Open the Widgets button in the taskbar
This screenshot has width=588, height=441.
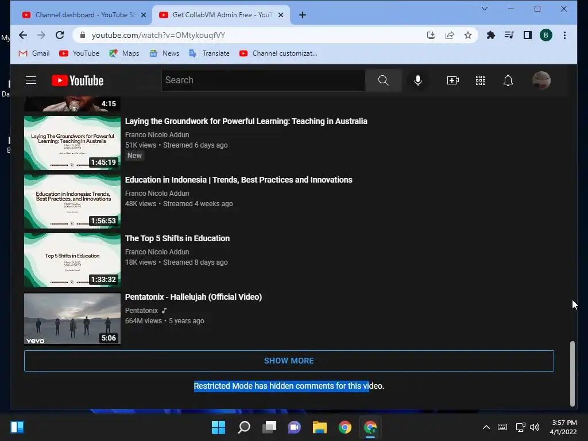pos(17,427)
